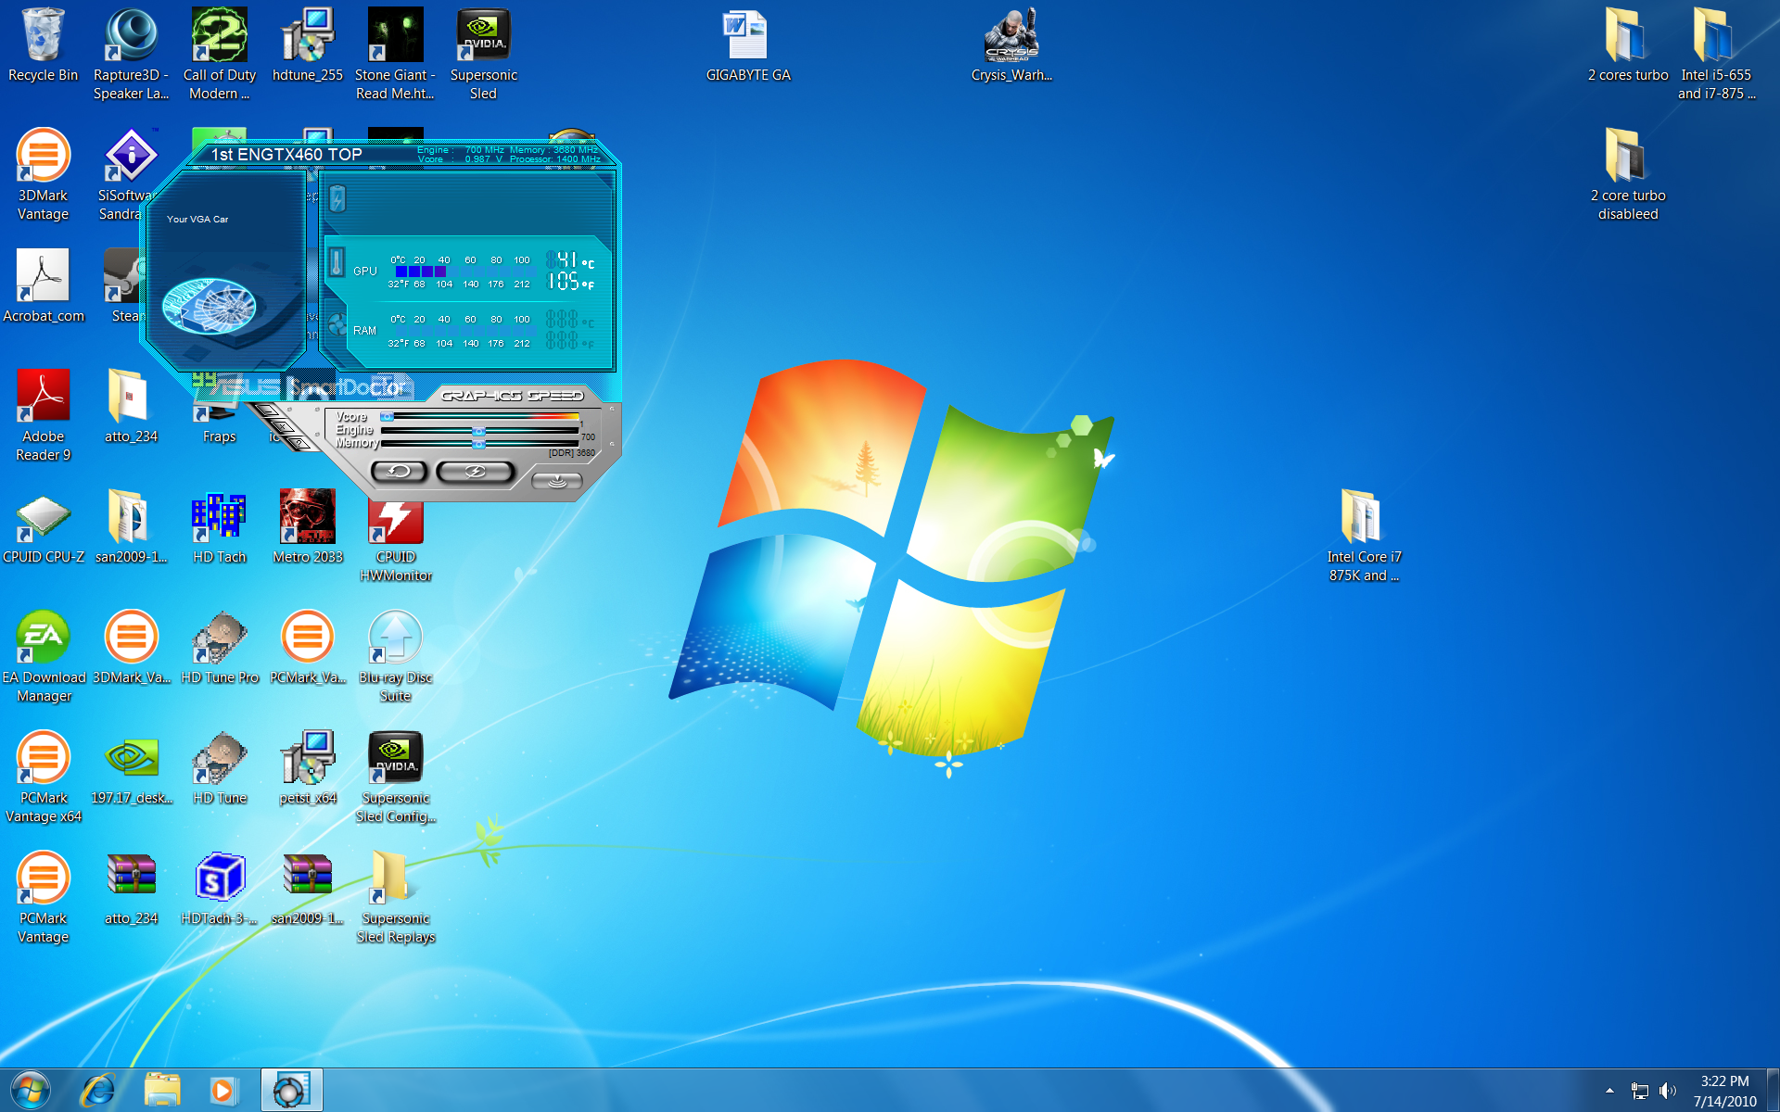Open Stone Giant Read Me file
The height and width of the screenshot is (1112, 1780).
(395, 53)
